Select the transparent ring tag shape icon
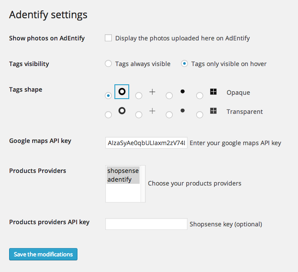 coord(122,111)
